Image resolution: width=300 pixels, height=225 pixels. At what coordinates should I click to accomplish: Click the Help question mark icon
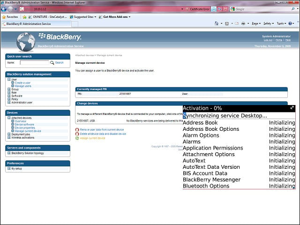pyautogui.click(x=290, y=23)
